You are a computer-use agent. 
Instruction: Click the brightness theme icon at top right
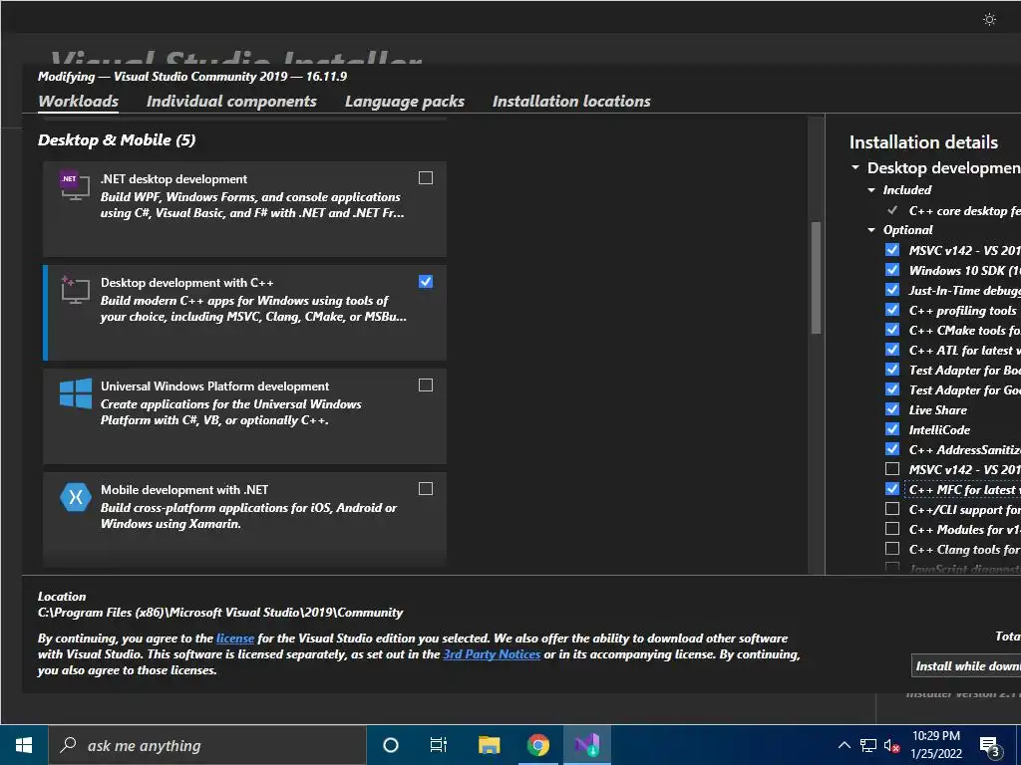coord(989,20)
